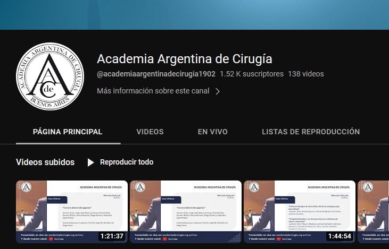Click the Reproducir todo link
The height and width of the screenshot is (249, 389).
(x=127, y=162)
